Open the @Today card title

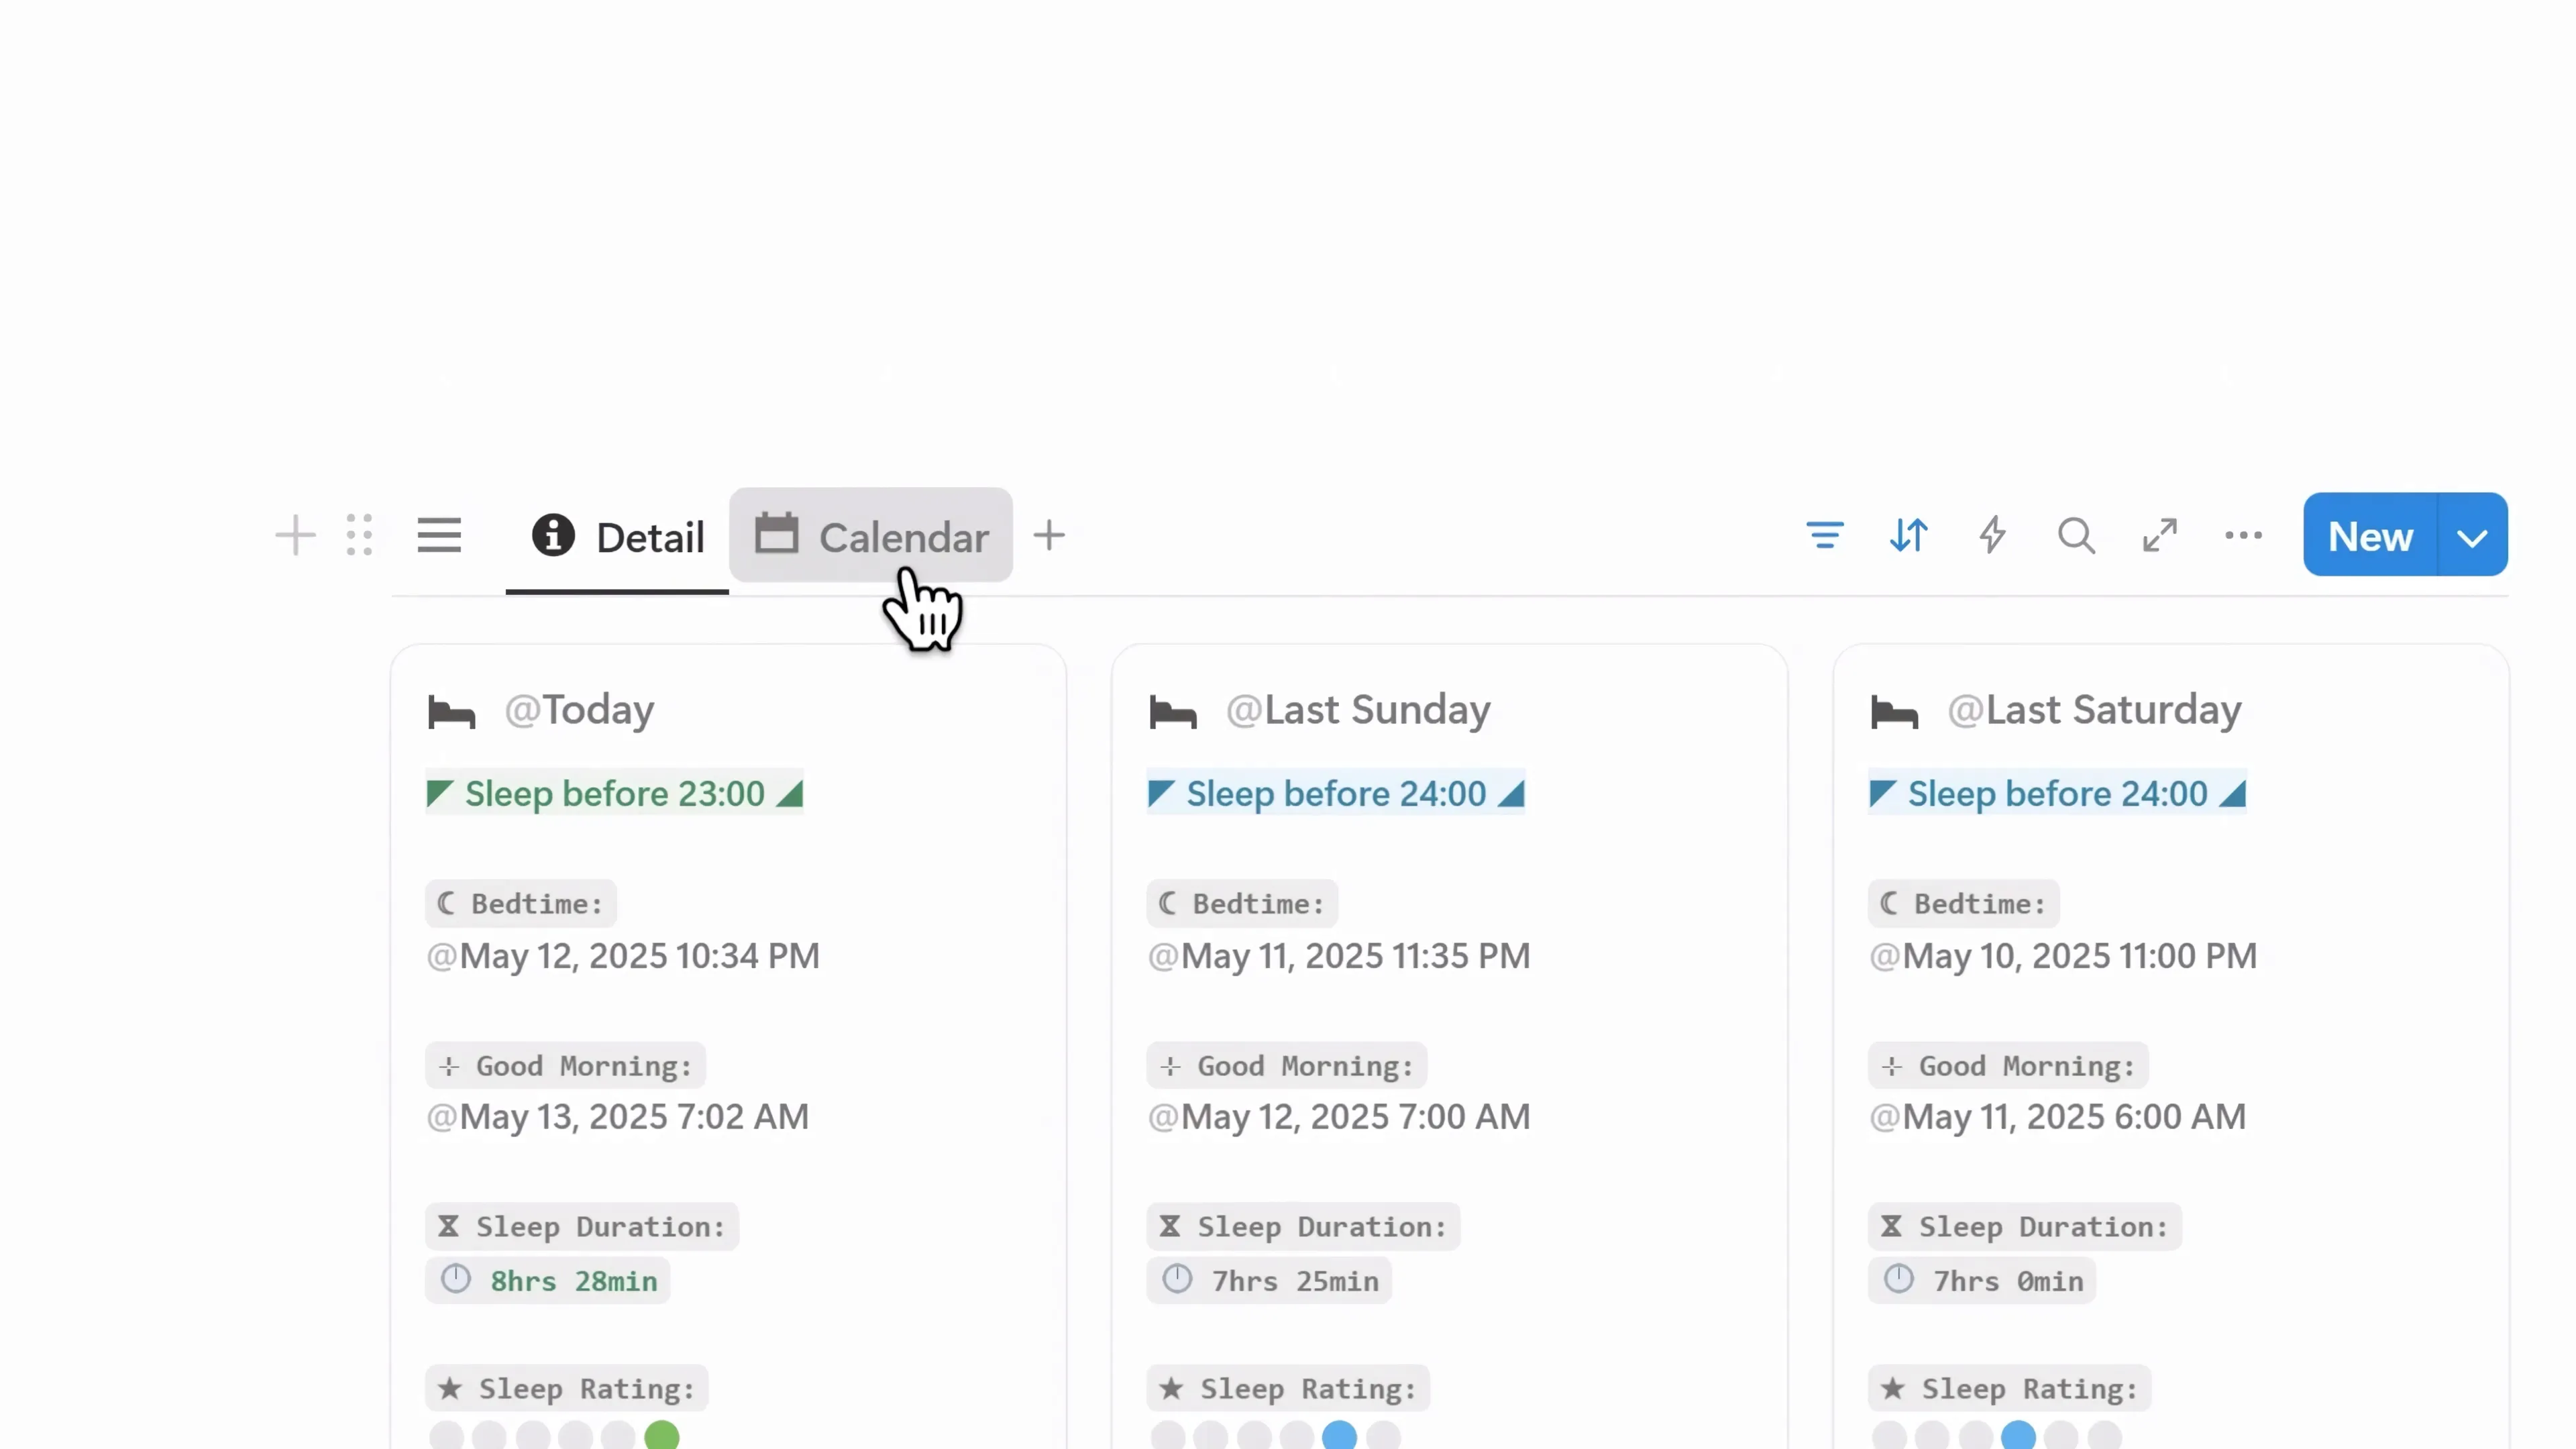[579, 710]
